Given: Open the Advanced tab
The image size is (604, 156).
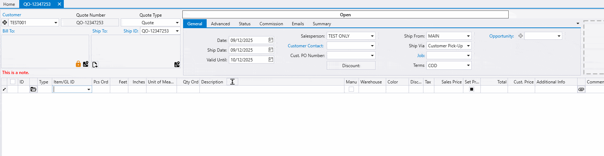Looking at the screenshot, I should (x=220, y=24).
